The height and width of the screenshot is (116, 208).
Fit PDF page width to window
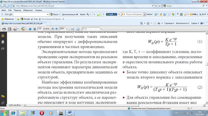pyautogui.click(x=72, y=29)
